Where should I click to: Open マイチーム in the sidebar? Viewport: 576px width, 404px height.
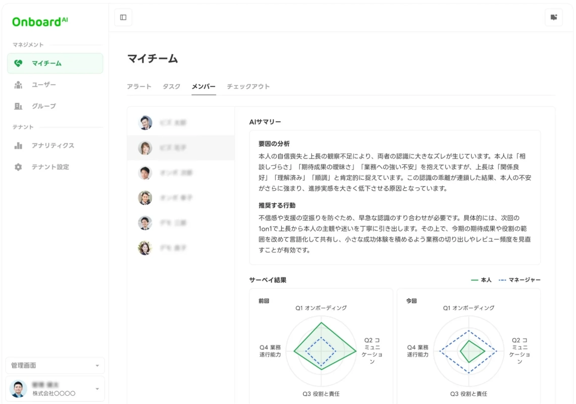(x=55, y=63)
